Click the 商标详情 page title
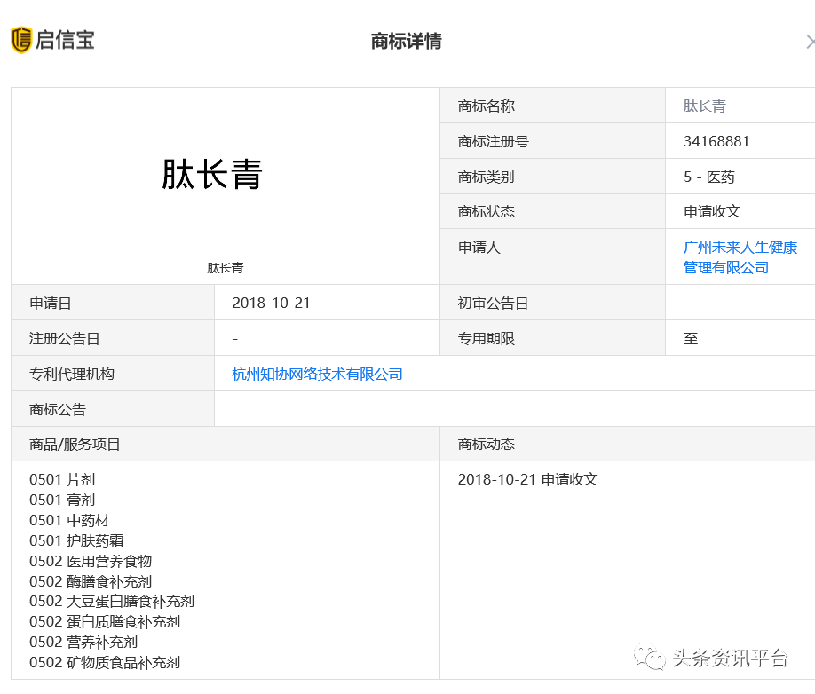Screen dimensions: 815x694 click(x=406, y=42)
